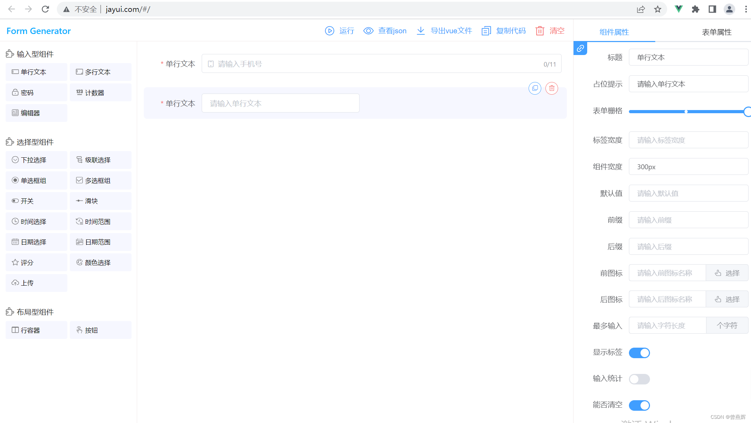Click the blue link icon beside 标题
751x423 pixels.
point(580,48)
